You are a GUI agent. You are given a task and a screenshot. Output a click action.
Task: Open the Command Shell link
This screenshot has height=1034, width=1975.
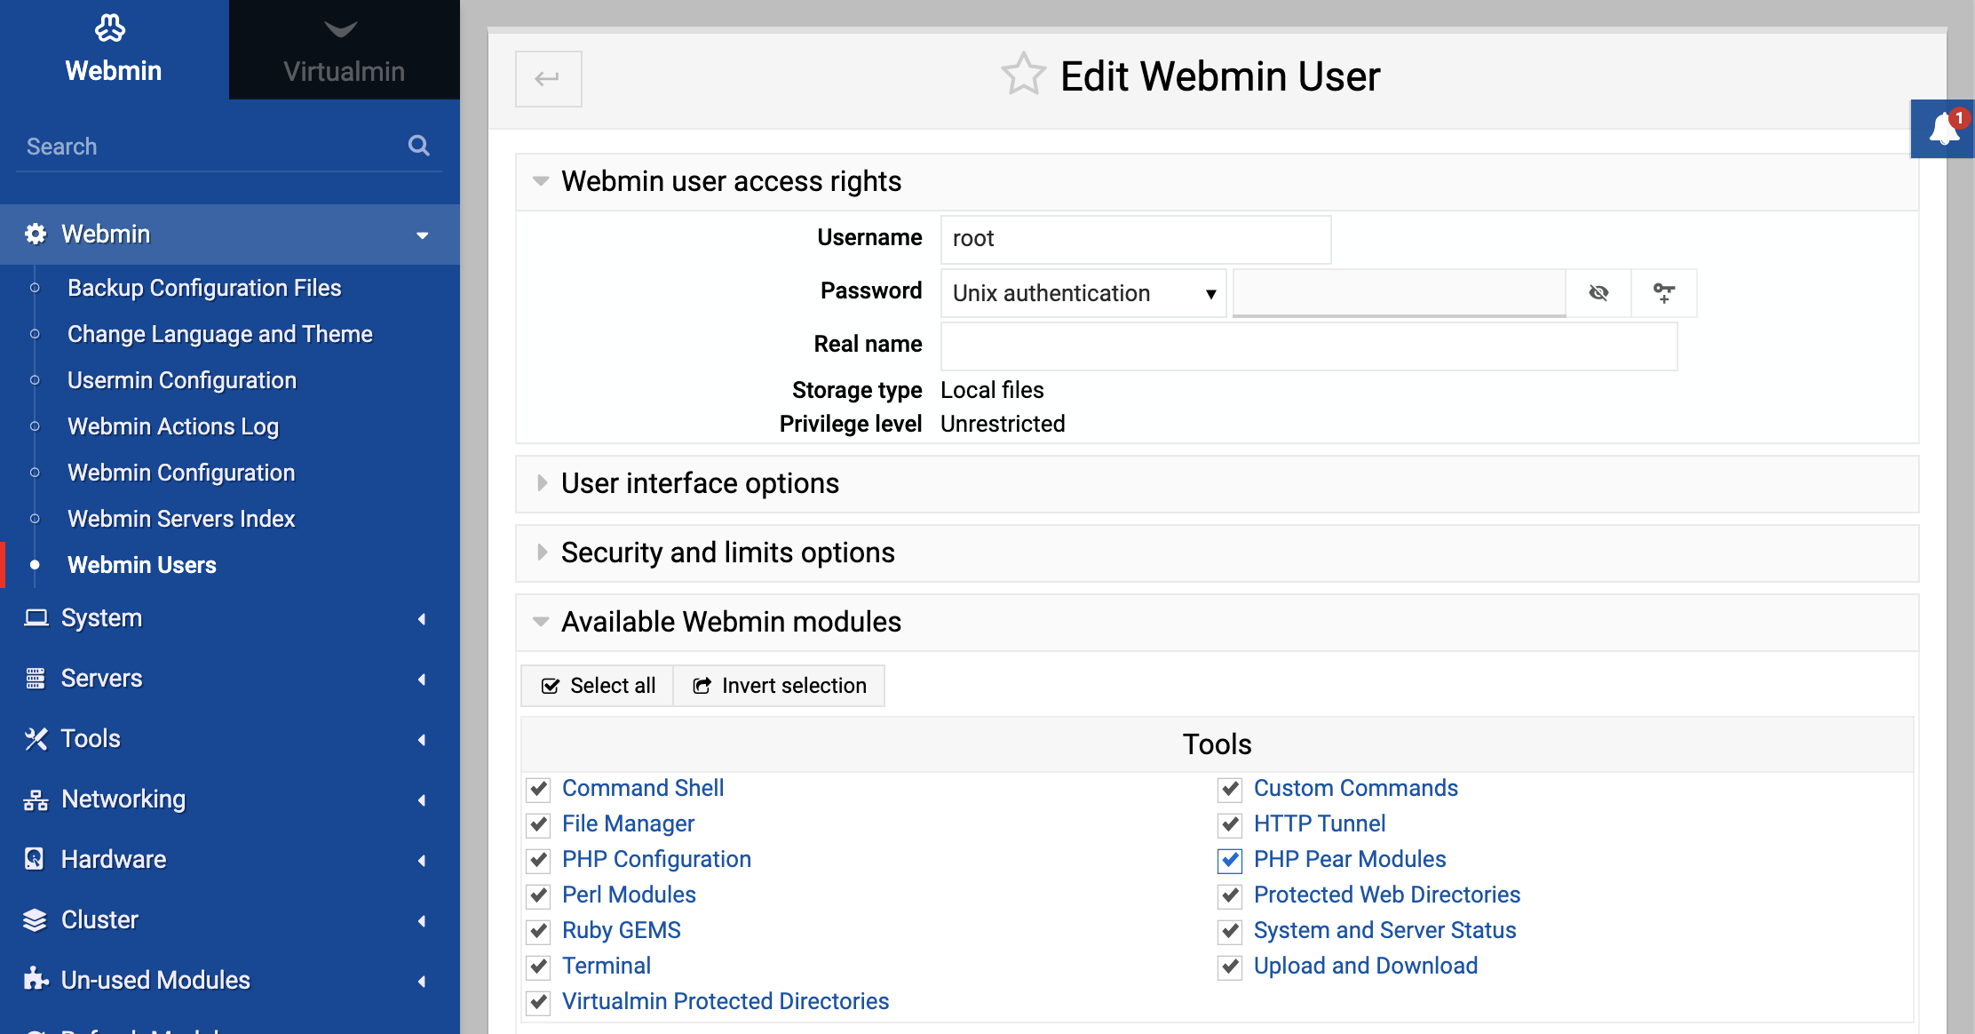[x=643, y=788]
